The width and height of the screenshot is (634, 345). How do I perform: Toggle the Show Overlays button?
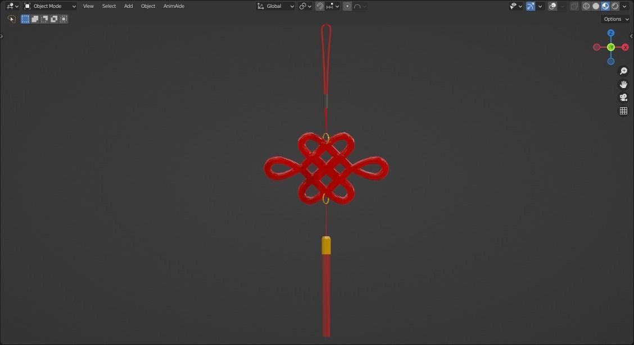pos(553,6)
